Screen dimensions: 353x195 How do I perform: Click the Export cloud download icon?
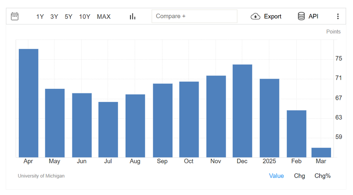click(256, 17)
